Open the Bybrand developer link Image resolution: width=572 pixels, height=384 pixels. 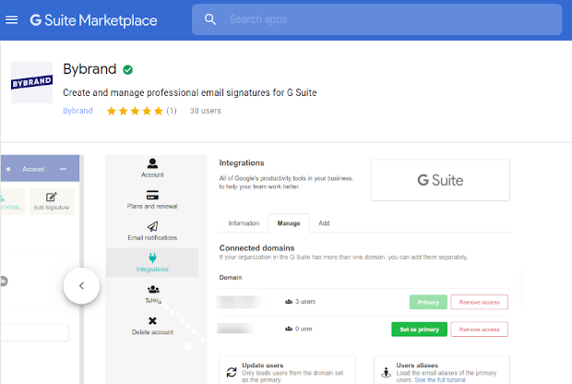[77, 111]
